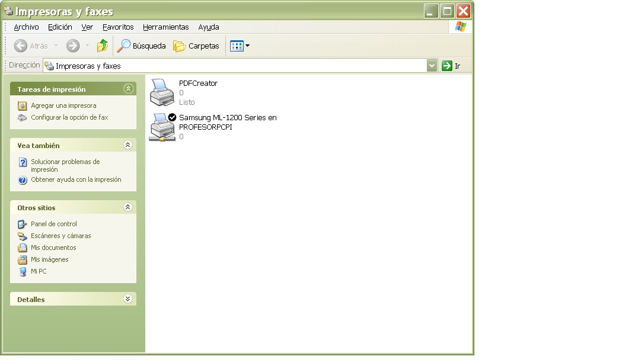Click the Mis imágenes folder icon

[x=23, y=260]
